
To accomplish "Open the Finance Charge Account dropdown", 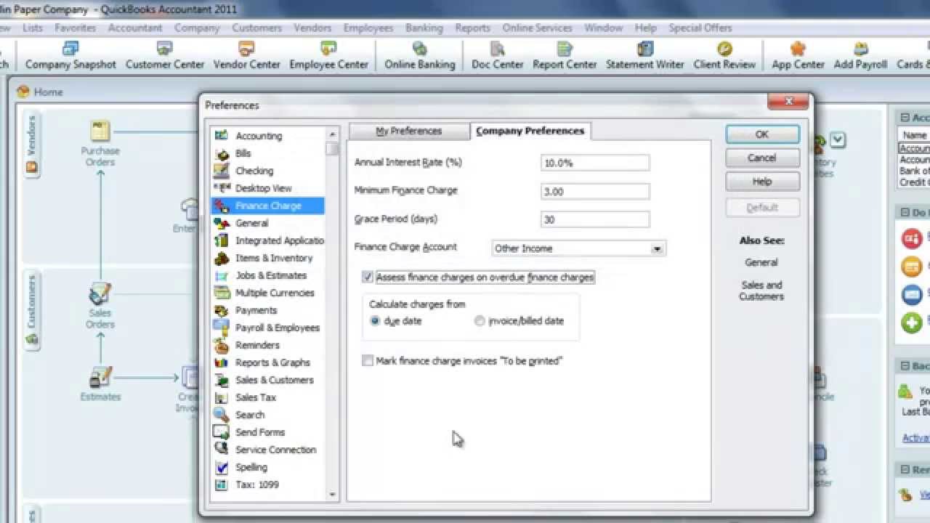I will [657, 248].
